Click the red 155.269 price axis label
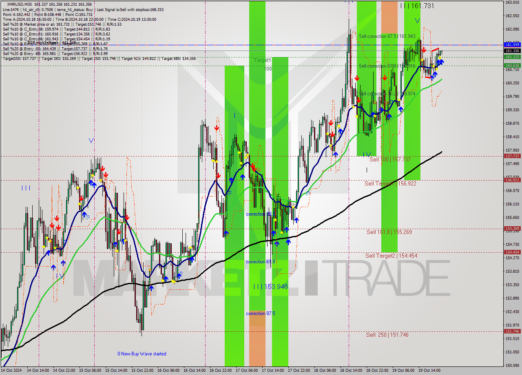 point(512,229)
